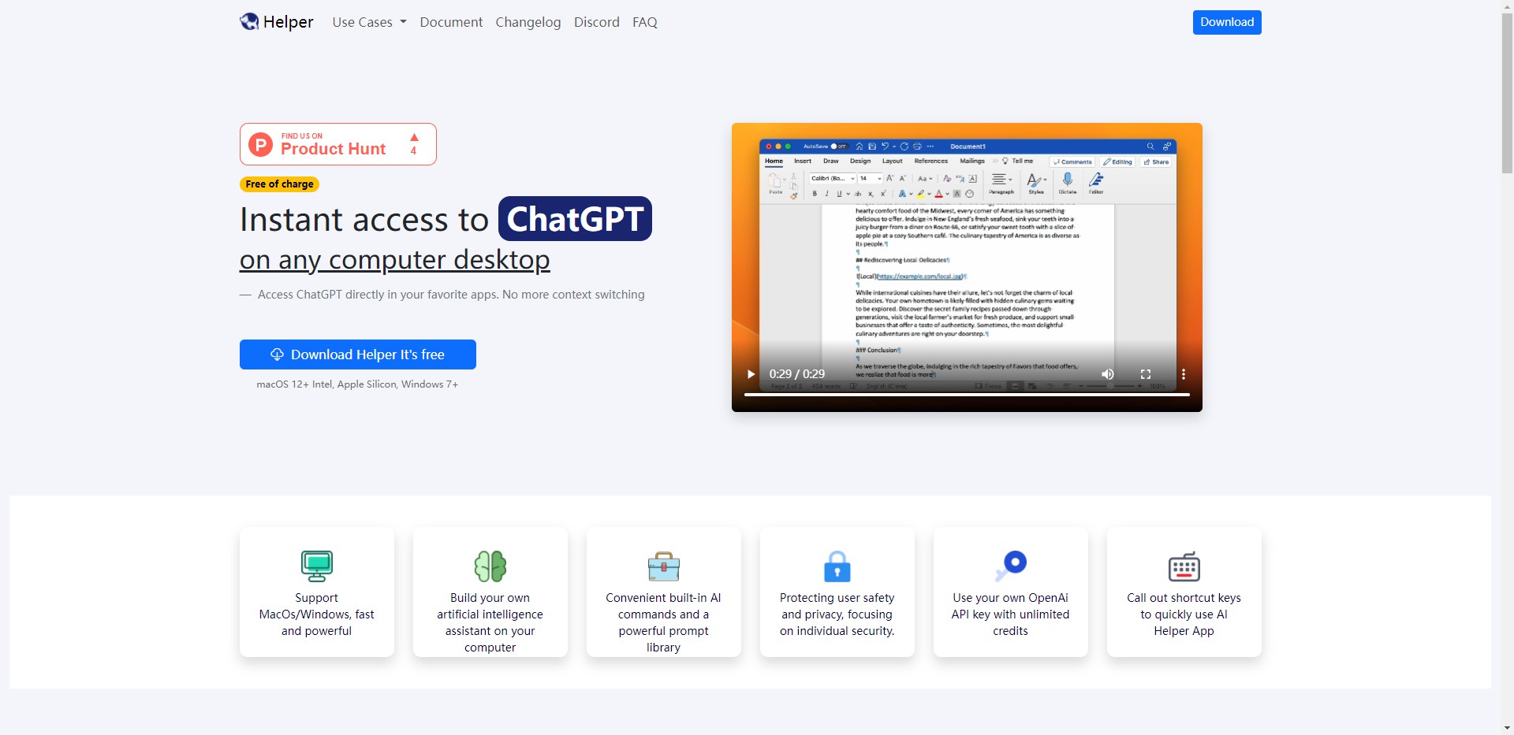1514x735 pixels.
Task: Open the Document nav link
Action: pos(451,22)
